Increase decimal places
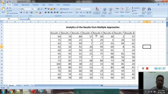Screen dimensions: 168x94 [87, 13]
